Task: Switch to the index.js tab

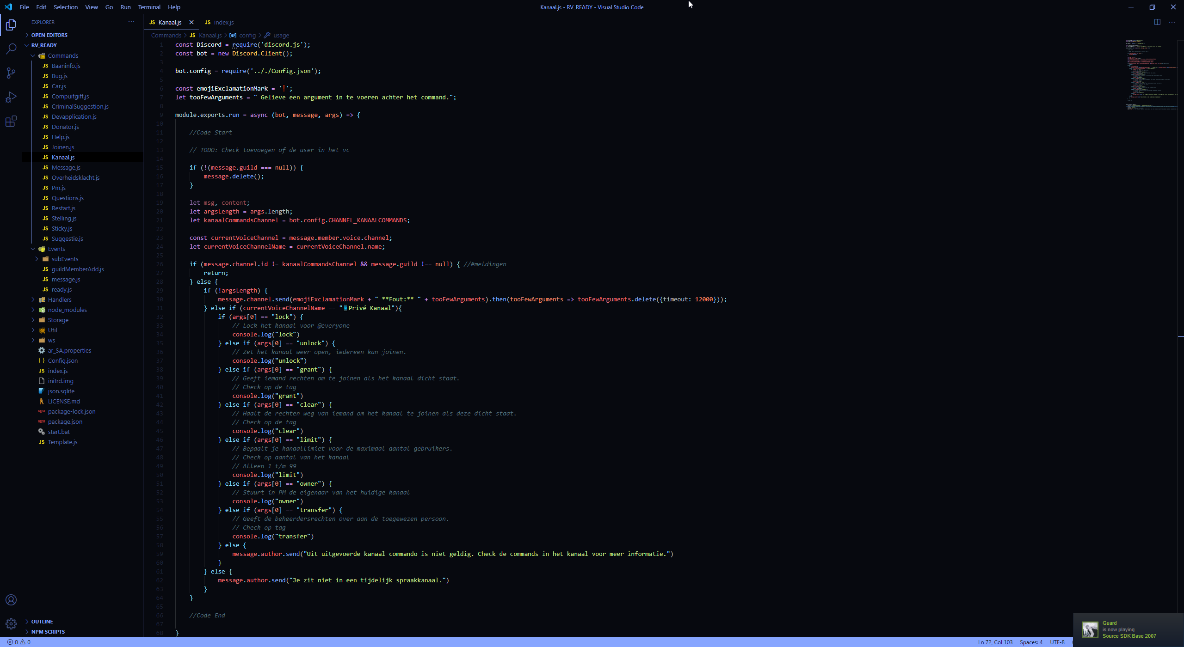Action: point(223,22)
